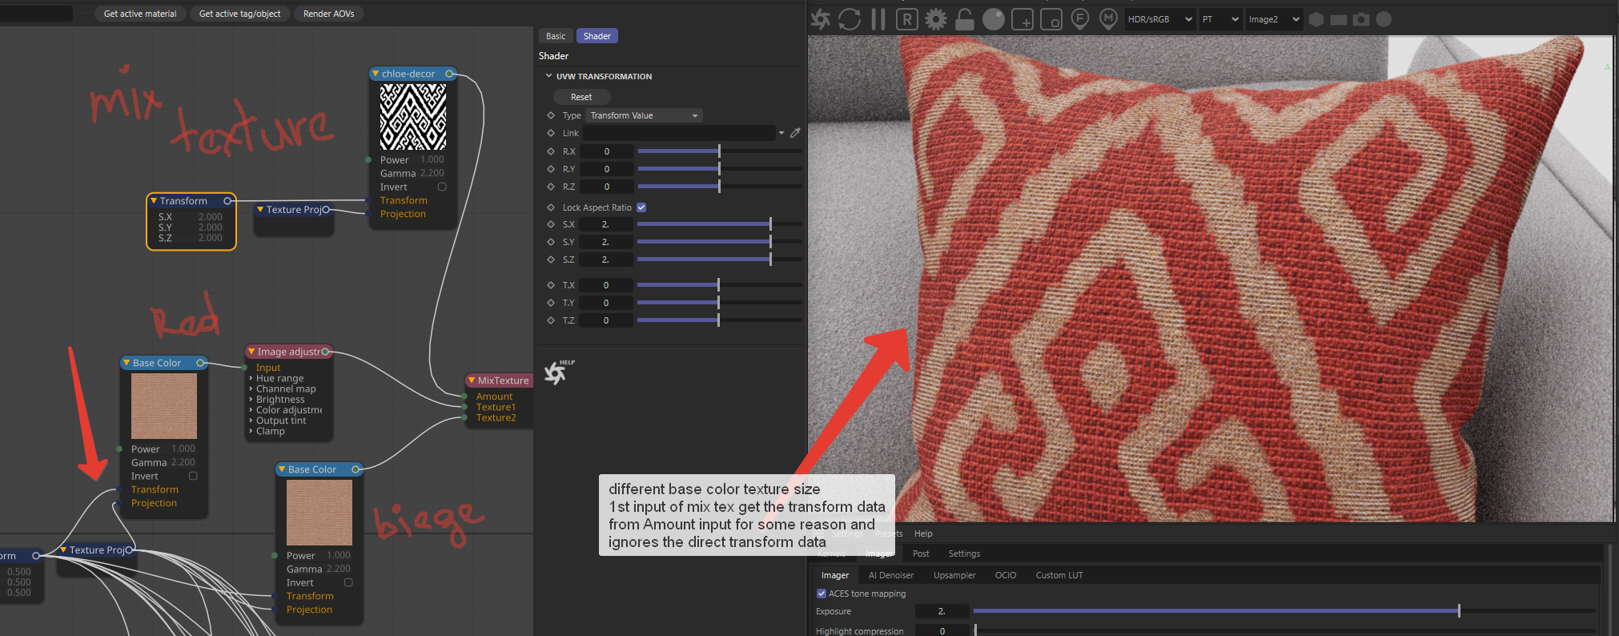Image resolution: width=1619 pixels, height=636 pixels.
Task: Switch to the Basic tab
Action: point(556,36)
